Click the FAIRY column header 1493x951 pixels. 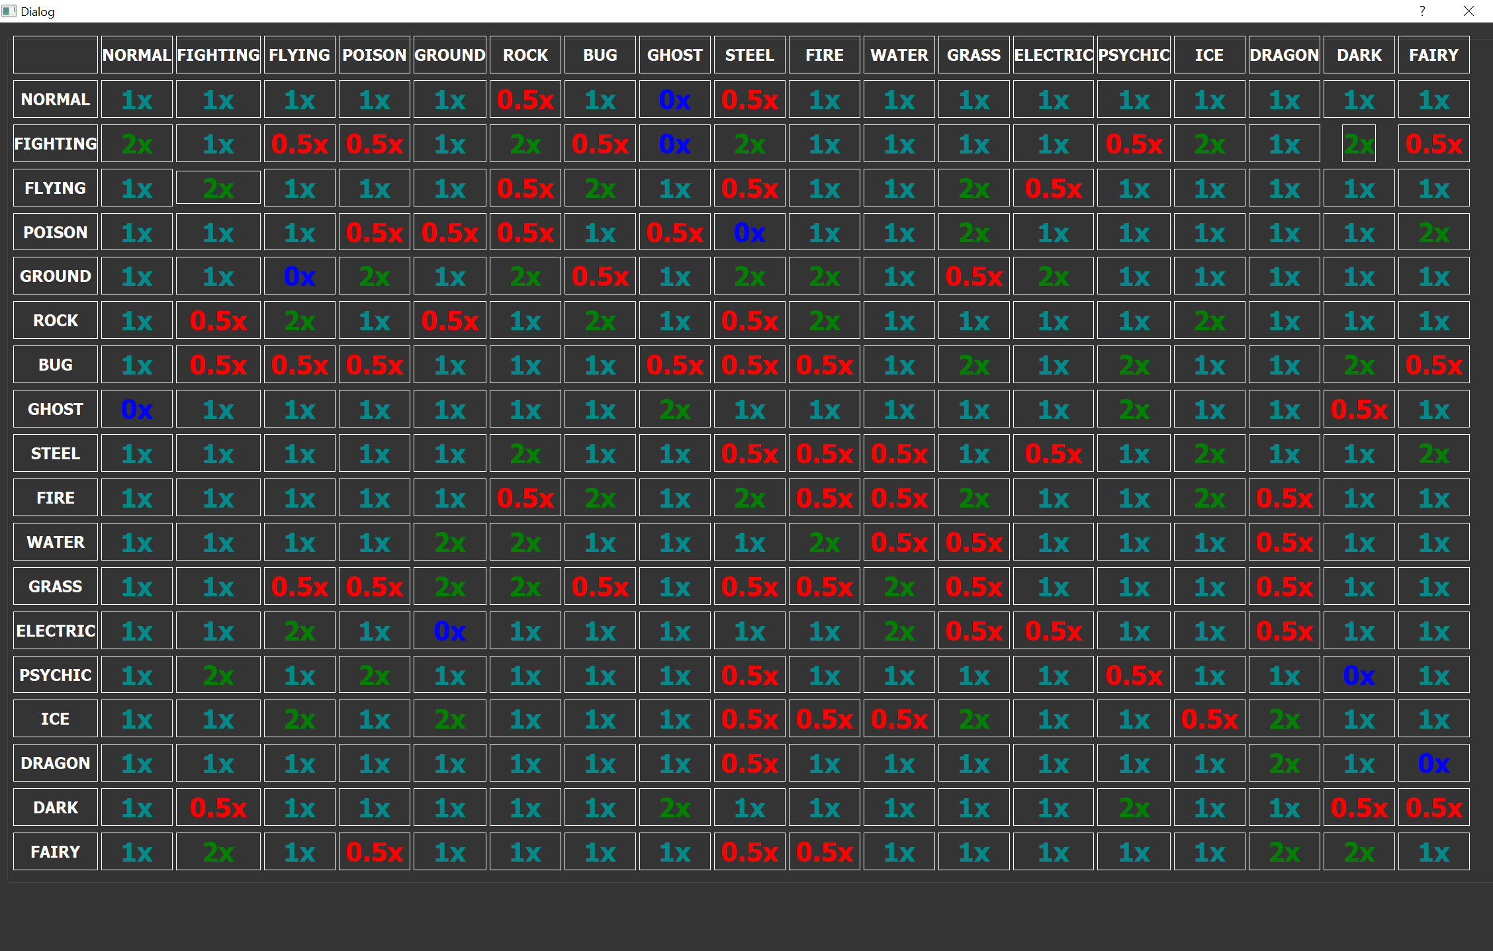pyautogui.click(x=1433, y=55)
